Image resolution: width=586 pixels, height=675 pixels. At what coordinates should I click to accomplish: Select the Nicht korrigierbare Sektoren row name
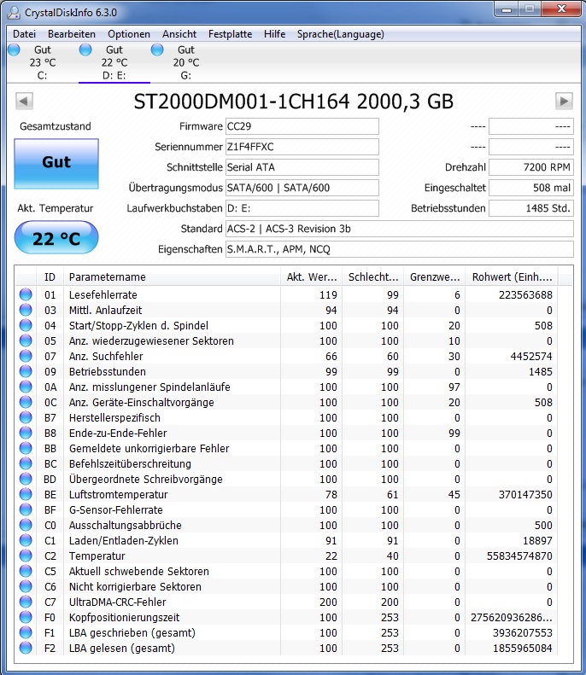pyautogui.click(x=135, y=587)
